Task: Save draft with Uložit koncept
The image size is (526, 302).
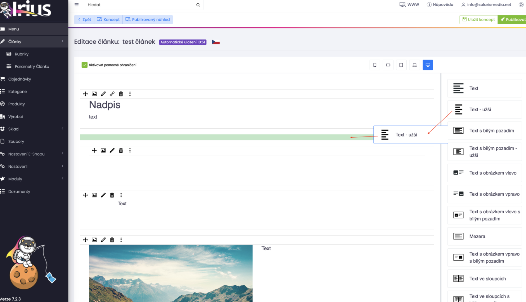Action: (478, 20)
